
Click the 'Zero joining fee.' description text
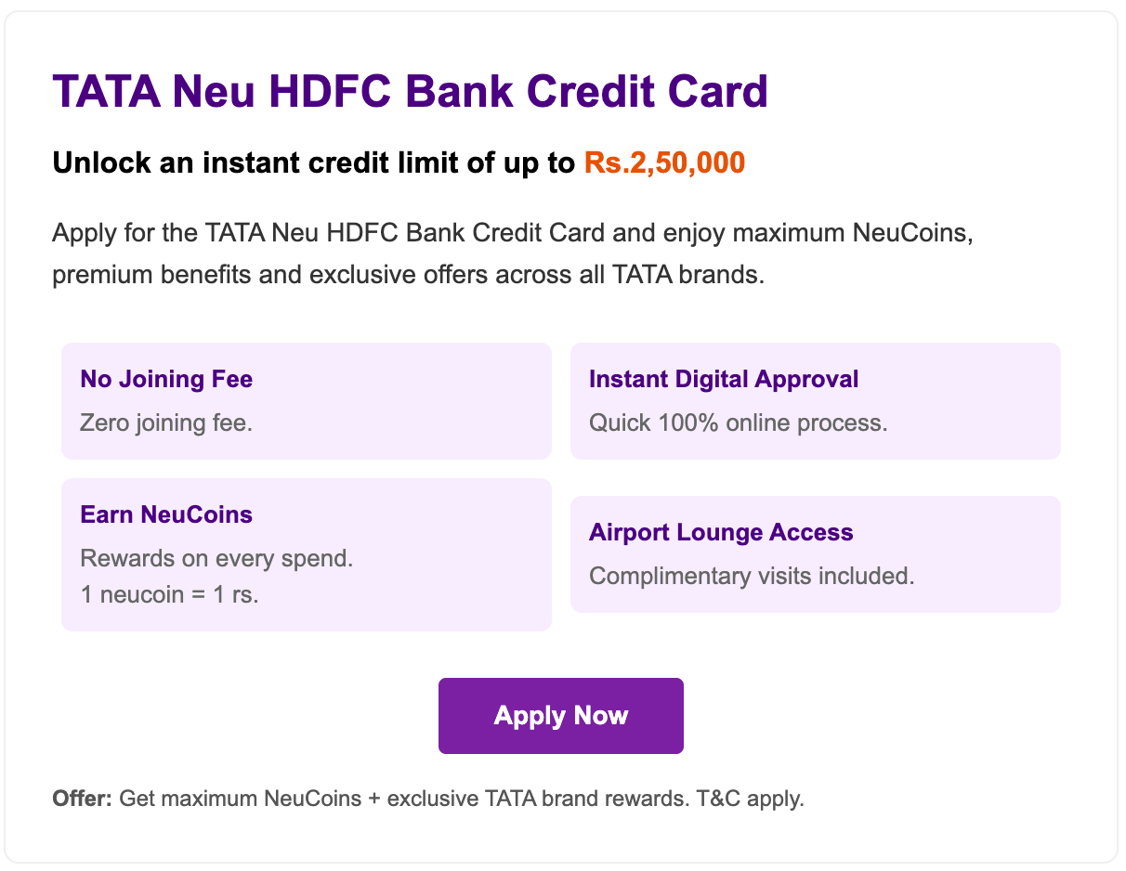166,423
